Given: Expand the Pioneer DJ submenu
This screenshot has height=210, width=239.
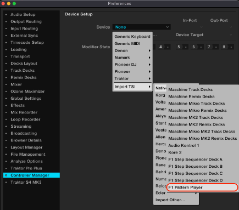Looking at the screenshot, I should (132, 65).
